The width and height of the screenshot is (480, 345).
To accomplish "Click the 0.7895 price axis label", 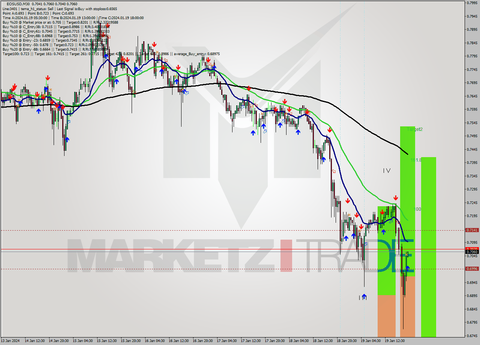I will click(x=471, y=30).
